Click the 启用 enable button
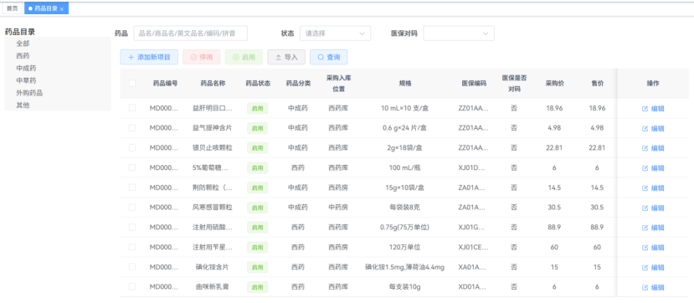 pyautogui.click(x=244, y=57)
